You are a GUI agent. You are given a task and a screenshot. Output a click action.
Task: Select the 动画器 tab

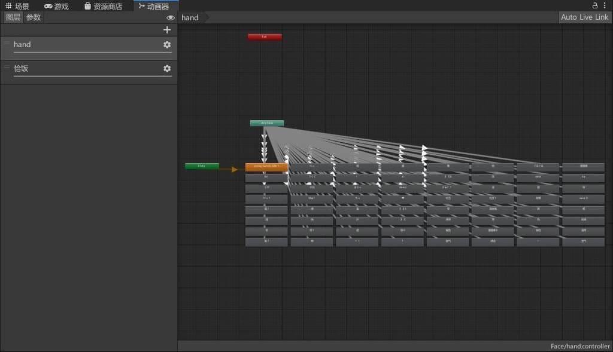(x=153, y=7)
